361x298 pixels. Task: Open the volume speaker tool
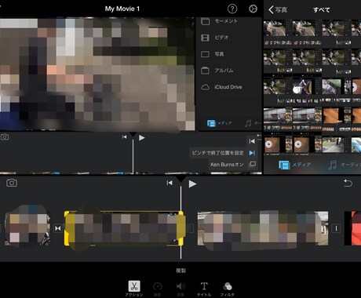[180, 289]
